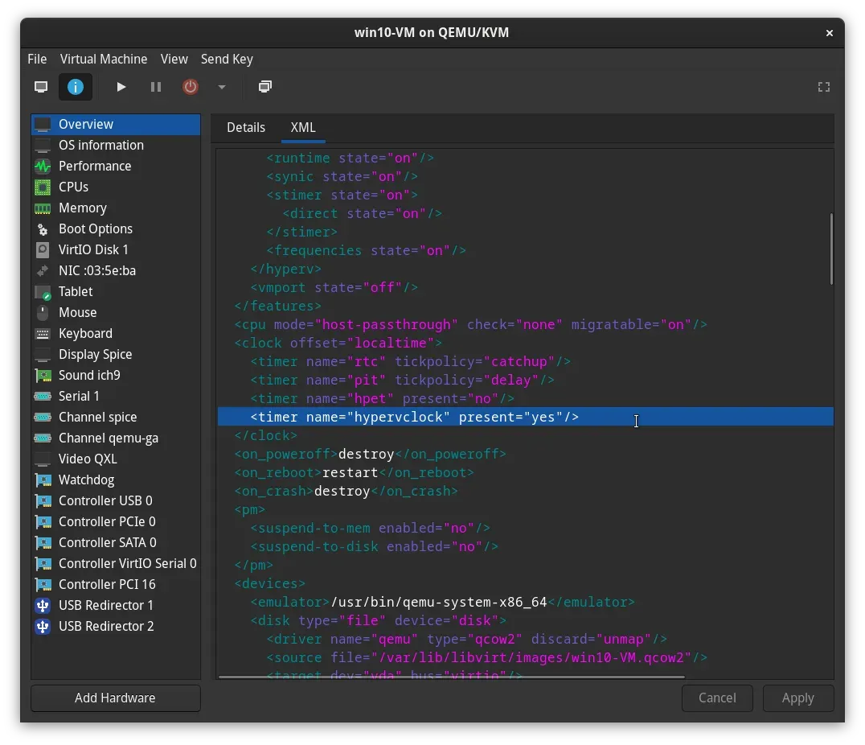The image size is (865, 745).
Task: Click the cpu mode host-passthrough line
Action: (470, 325)
